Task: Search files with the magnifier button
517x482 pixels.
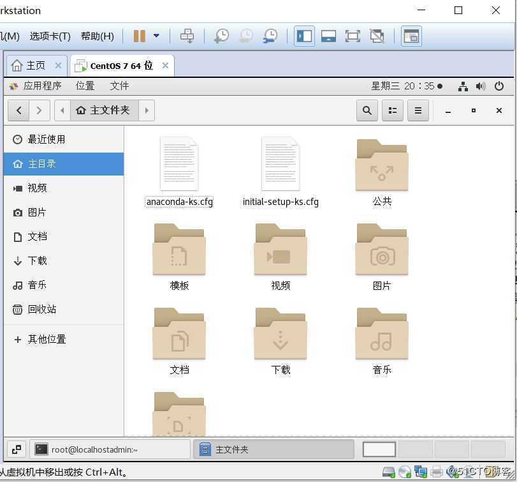Action: (367, 110)
